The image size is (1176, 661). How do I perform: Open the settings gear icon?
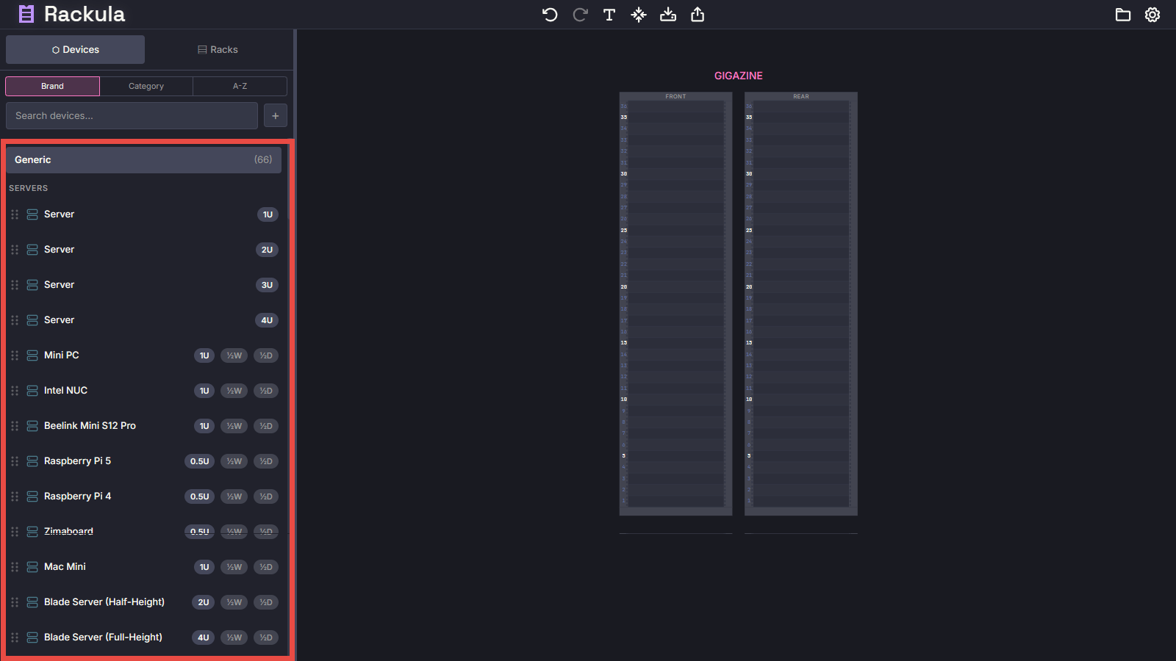[1152, 15]
